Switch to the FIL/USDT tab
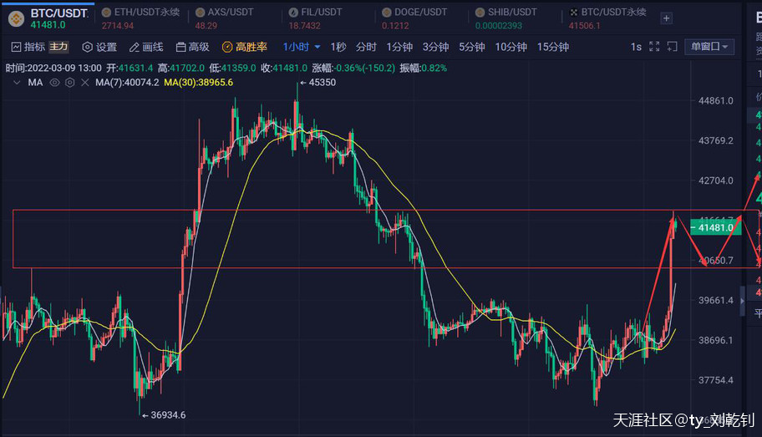The image size is (762, 437). (x=315, y=18)
